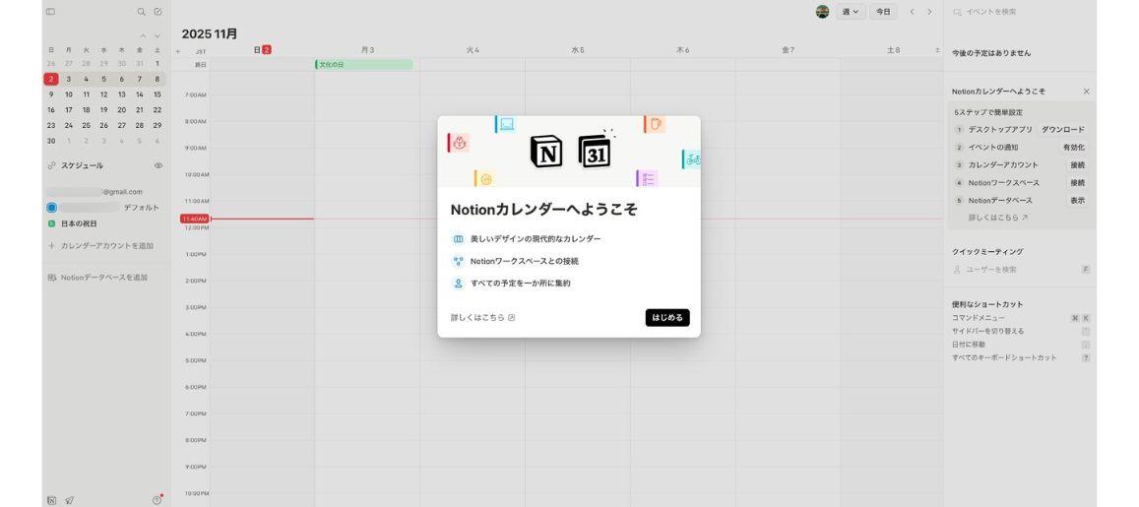Click the 月 3 day header
This screenshot has width=1139, height=507.
367,50
